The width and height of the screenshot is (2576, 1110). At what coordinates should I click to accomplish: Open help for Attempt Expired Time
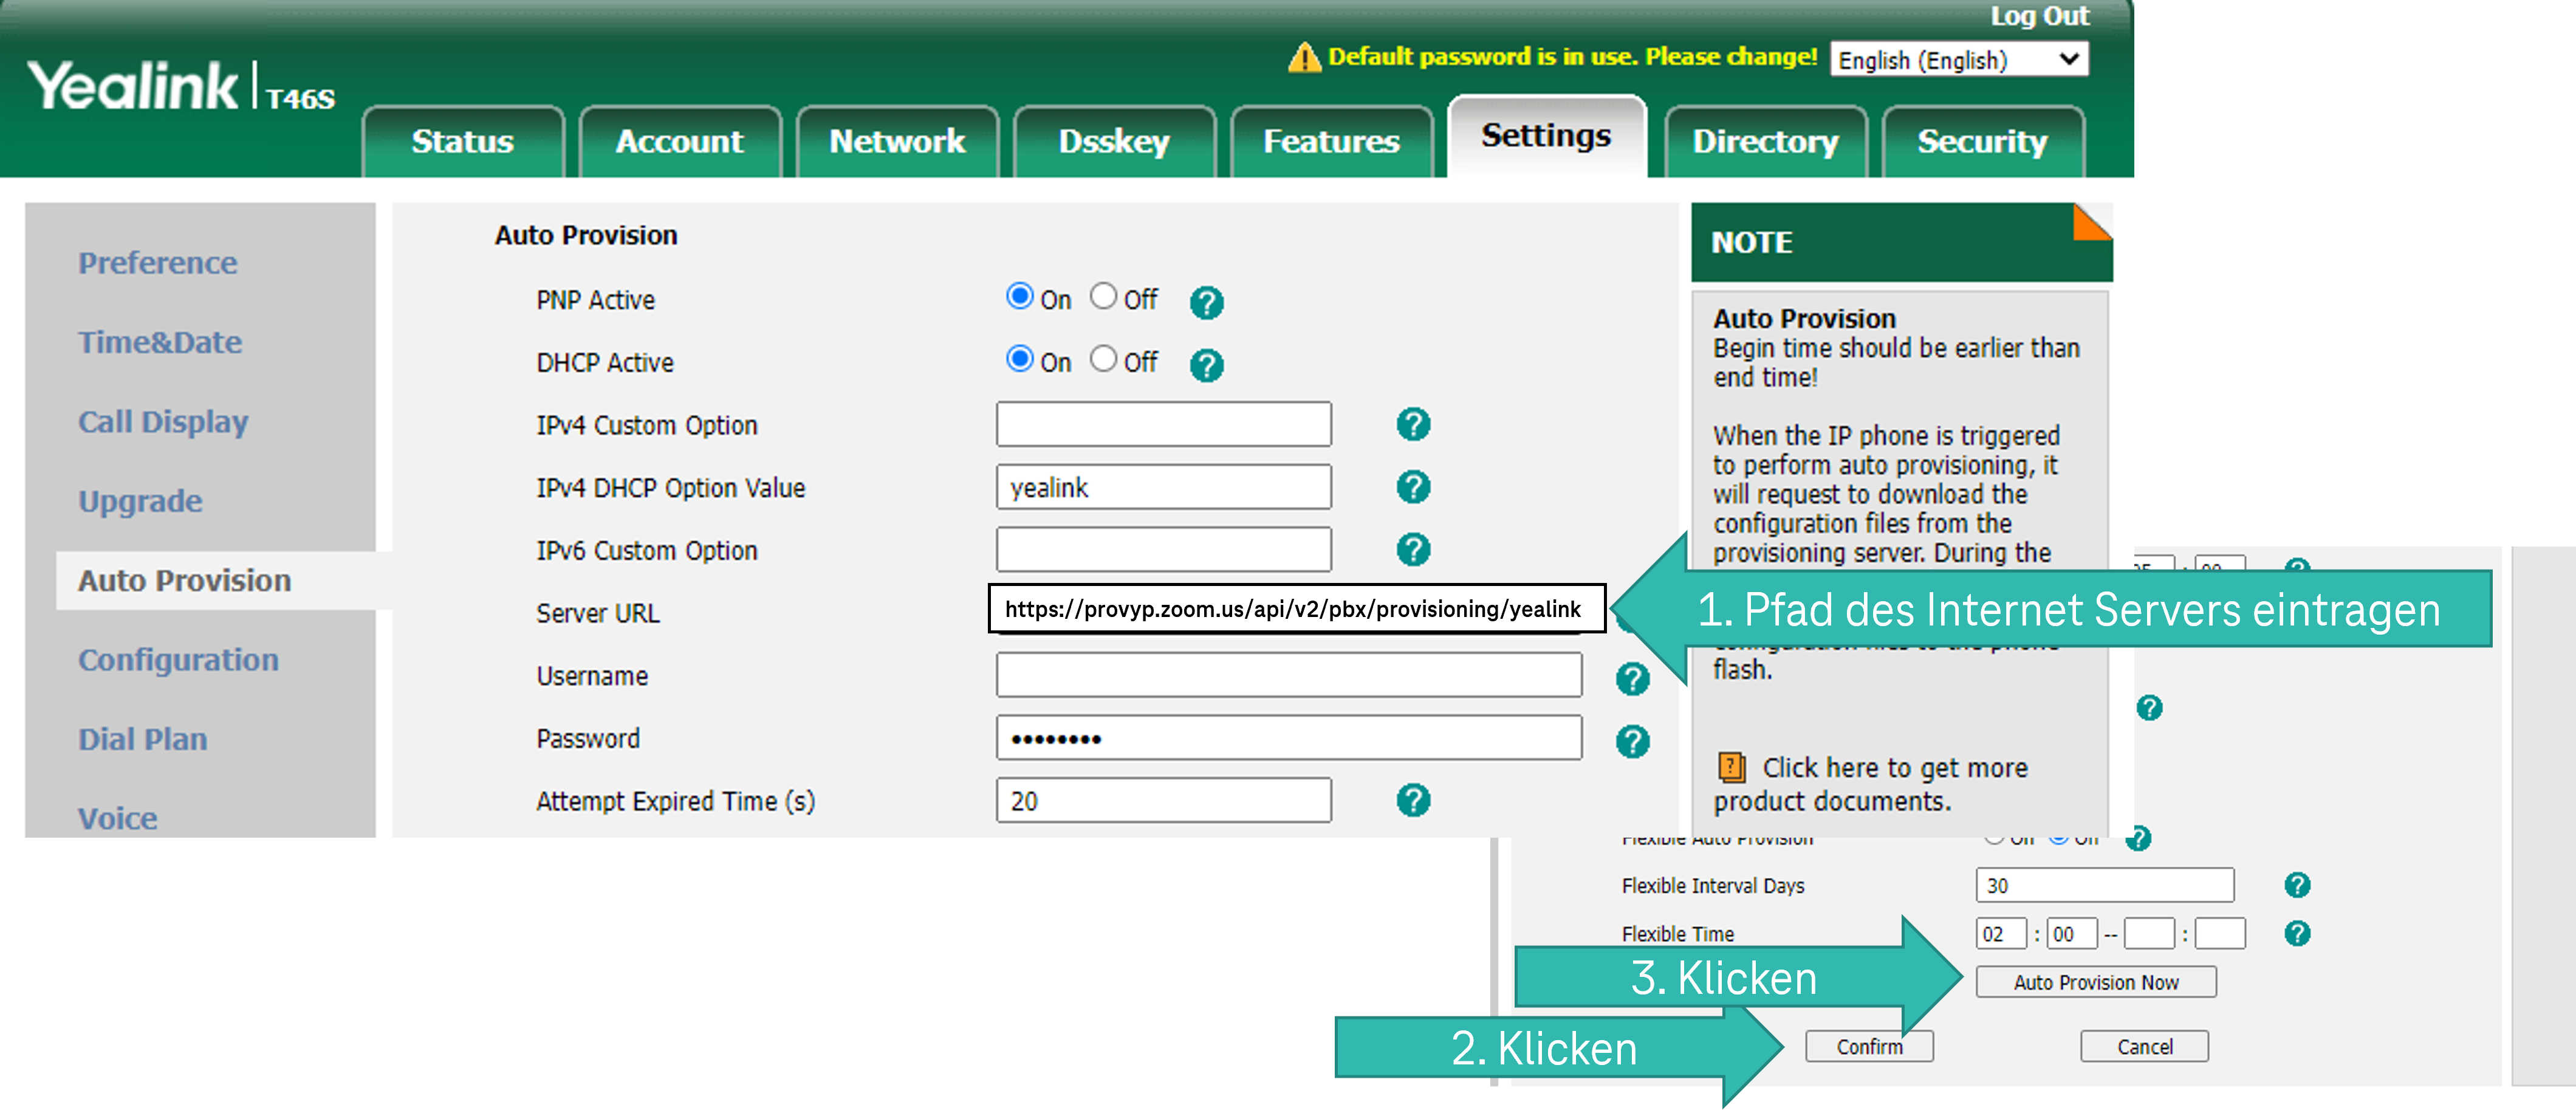click(x=1412, y=800)
